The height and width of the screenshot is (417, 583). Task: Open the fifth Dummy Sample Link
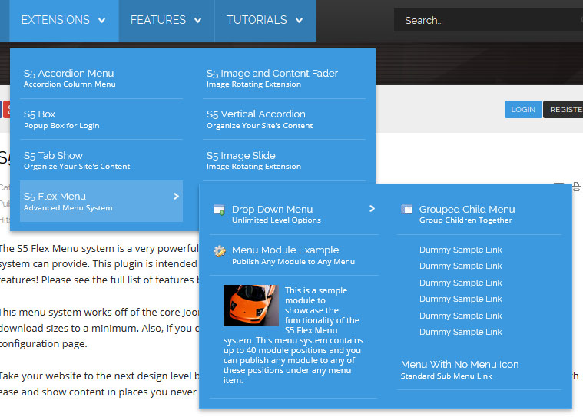pos(461,316)
